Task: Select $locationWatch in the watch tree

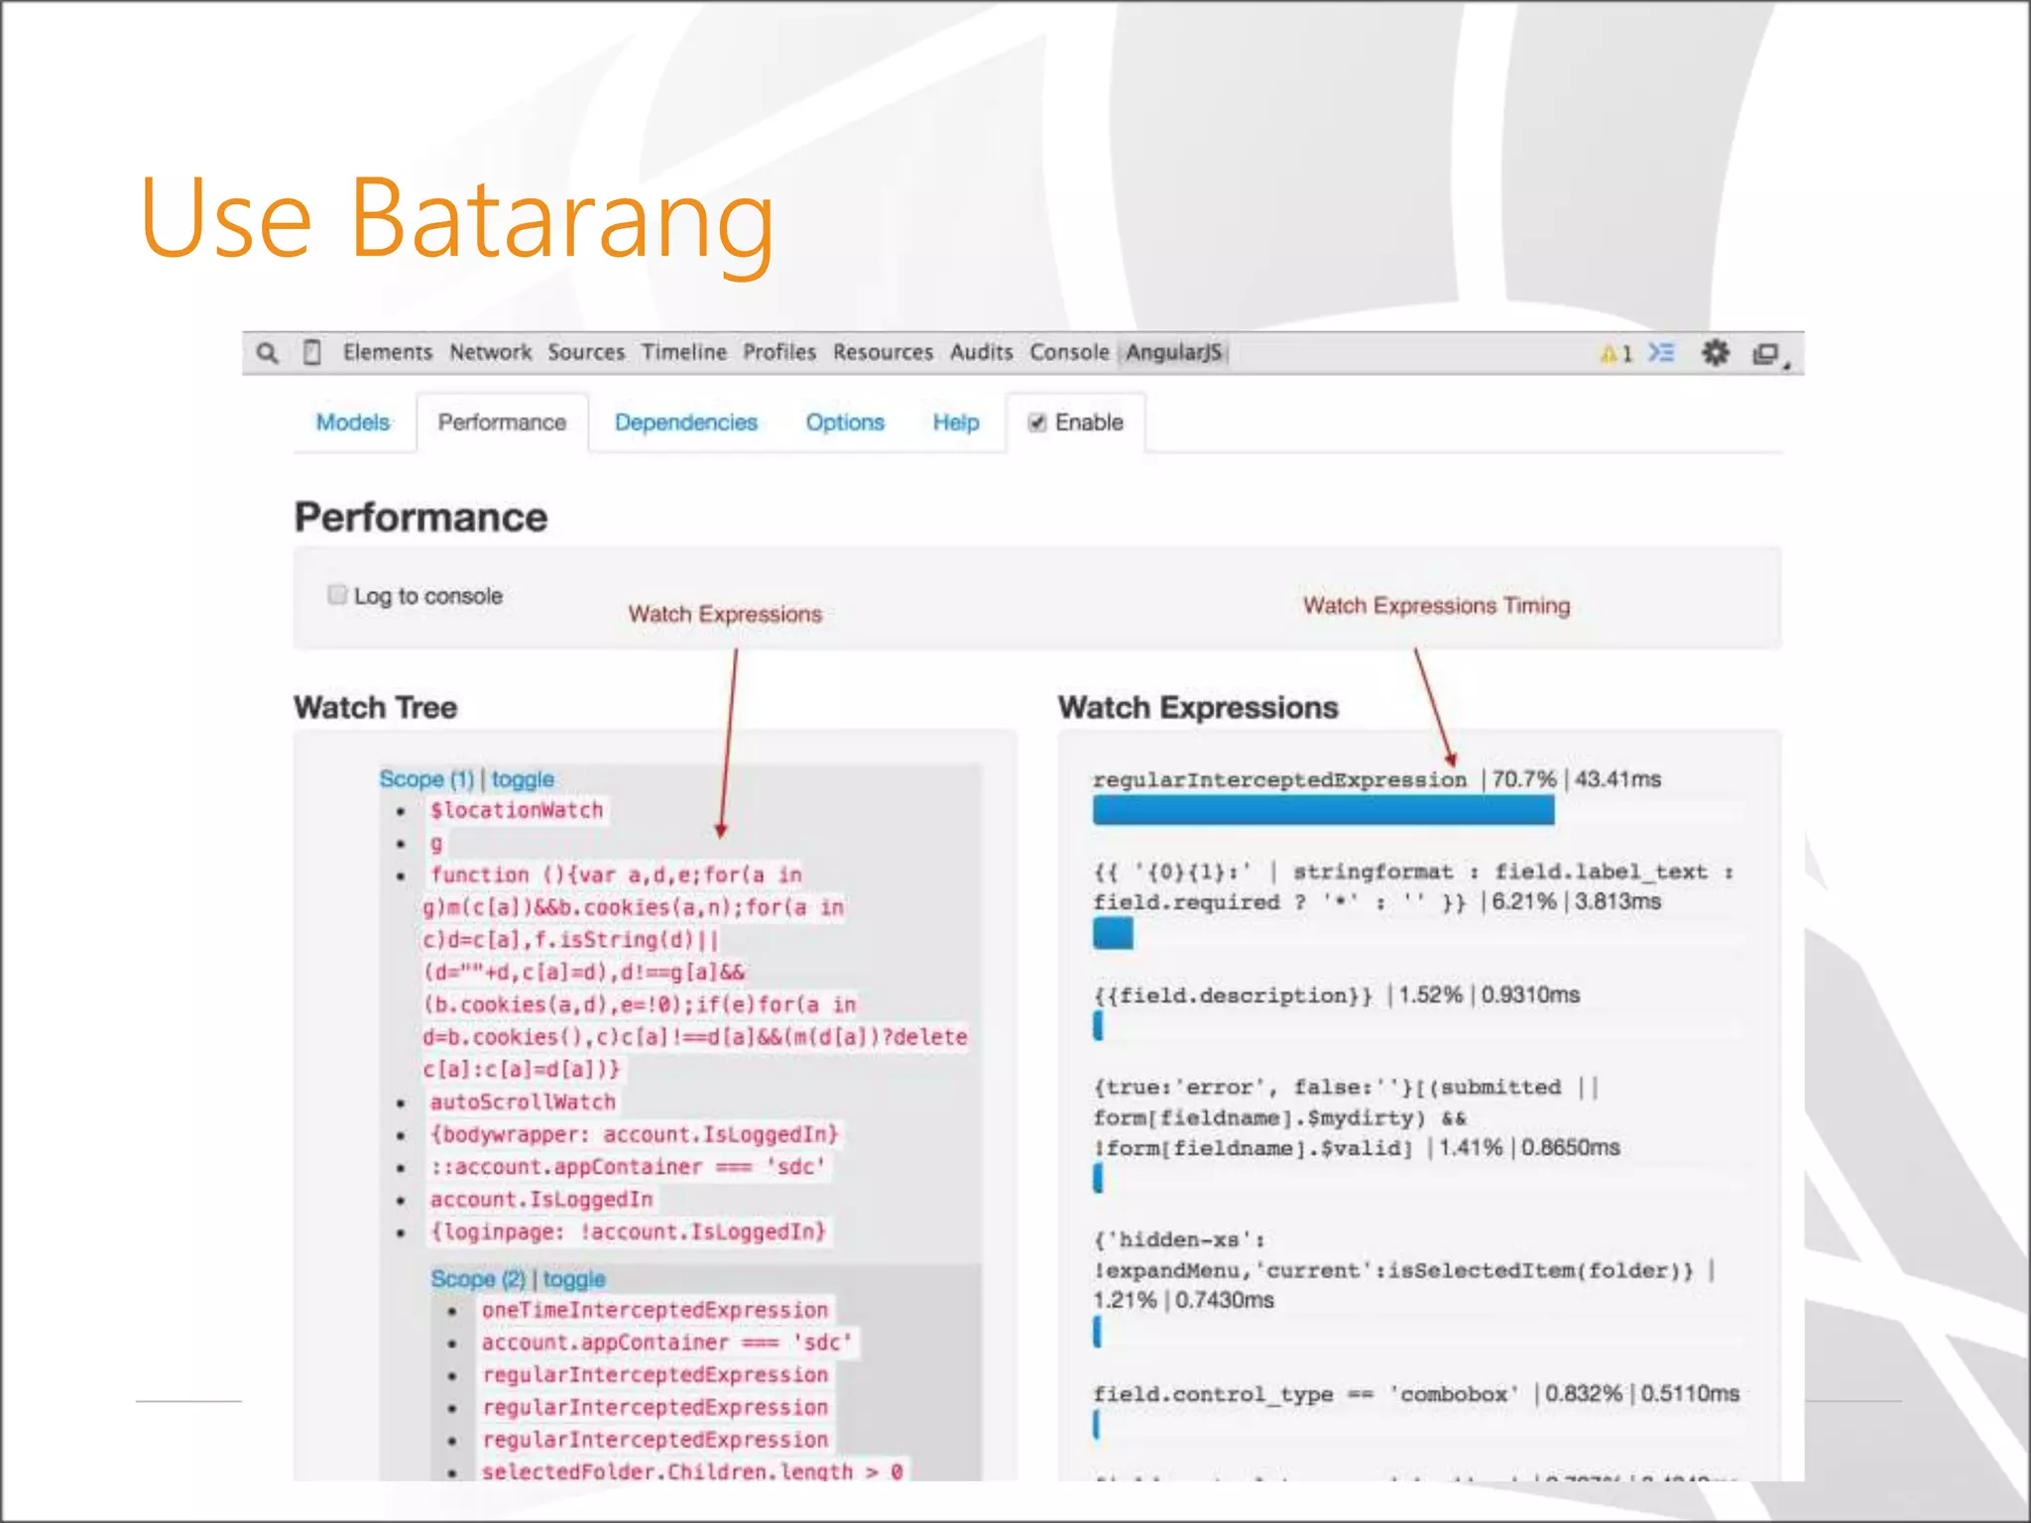Action: pos(516,811)
